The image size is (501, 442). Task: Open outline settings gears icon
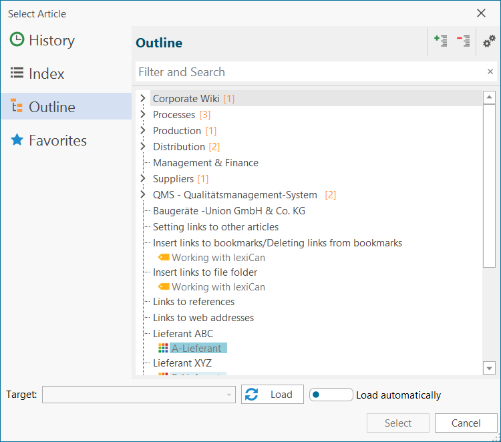coord(489,42)
